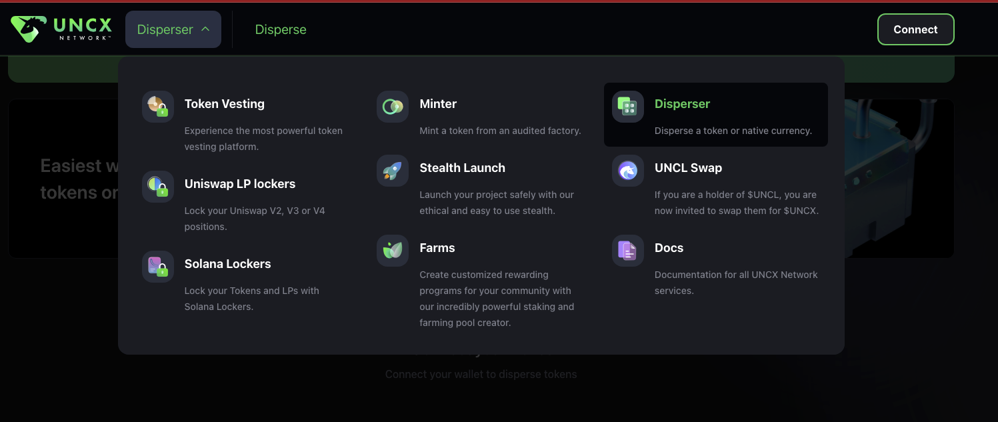Click the Minter green circle icon
The image size is (998, 422).
click(393, 107)
